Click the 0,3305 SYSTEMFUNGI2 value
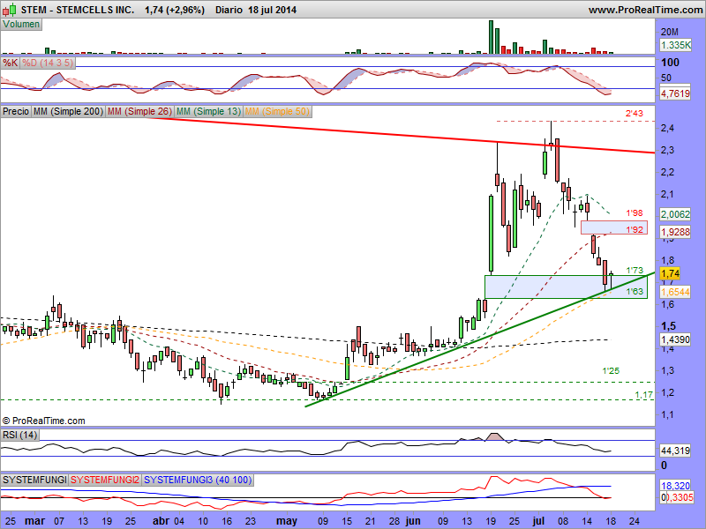Screen dimensions: 706x529 (678, 497)
